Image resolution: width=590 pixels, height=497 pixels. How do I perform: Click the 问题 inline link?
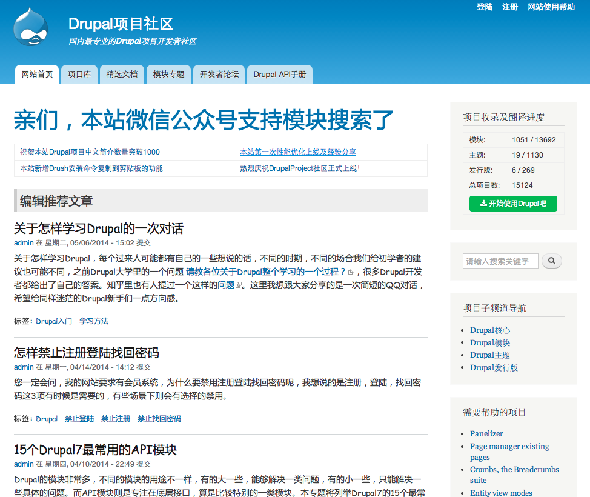tap(226, 285)
